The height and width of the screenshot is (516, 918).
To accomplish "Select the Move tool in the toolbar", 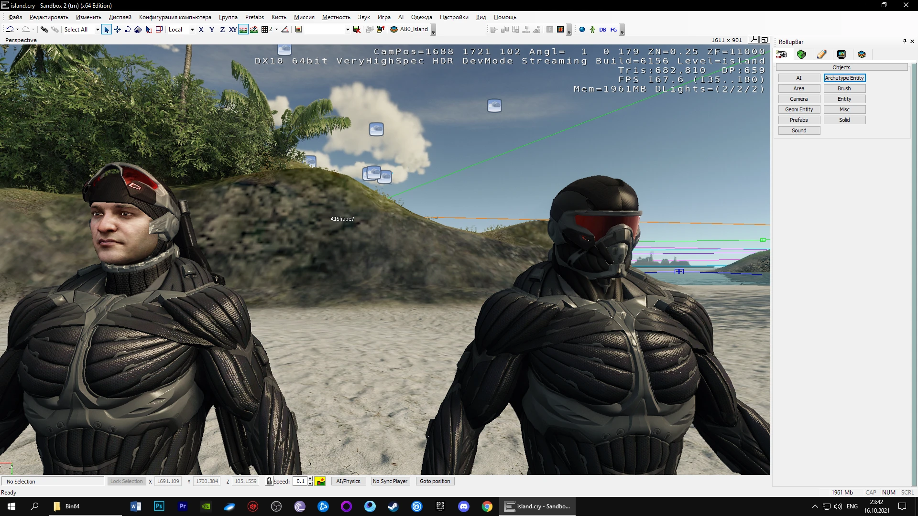I will [x=117, y=29].
